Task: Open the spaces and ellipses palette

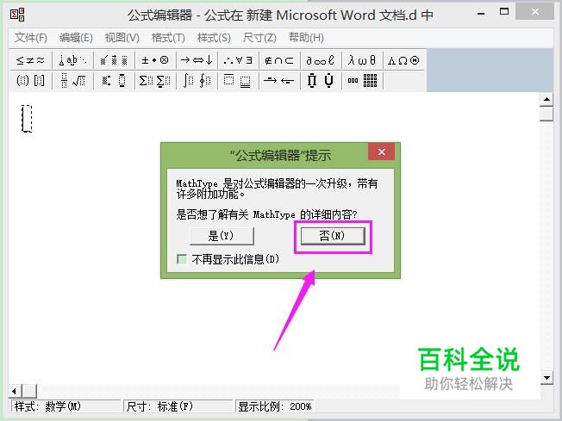Action: pyautogui.click(x=72, y=60)
